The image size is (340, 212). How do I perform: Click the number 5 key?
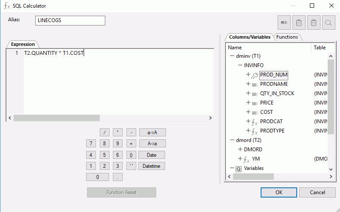click(x=104, y=155)
